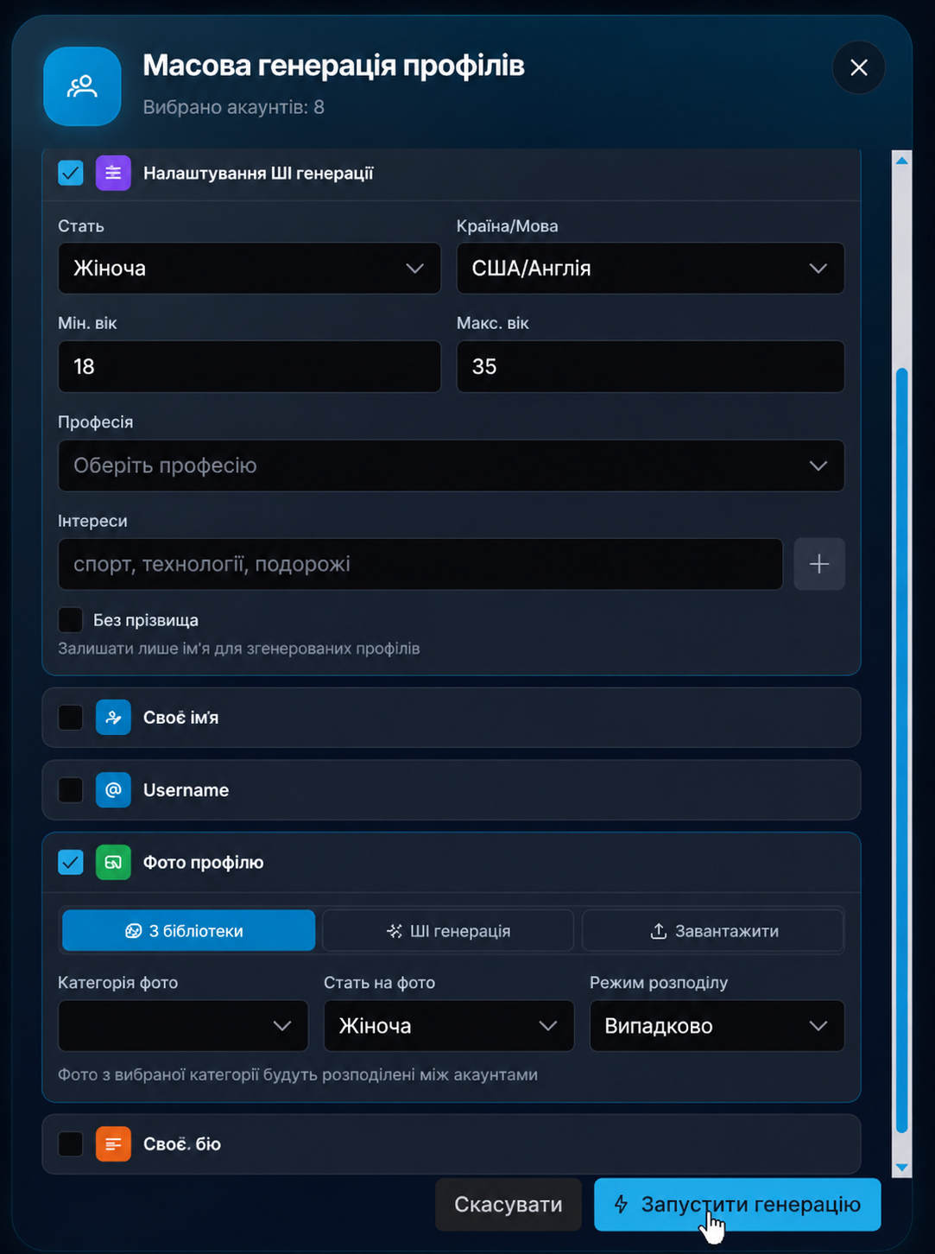Click the Username @ icon

[113, 789]
